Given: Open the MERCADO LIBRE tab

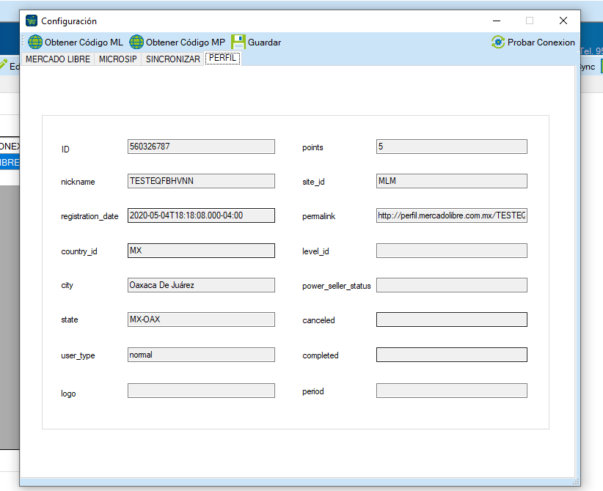Looking at the screenshot, I should pyautogui.click(x=58, y=59).
